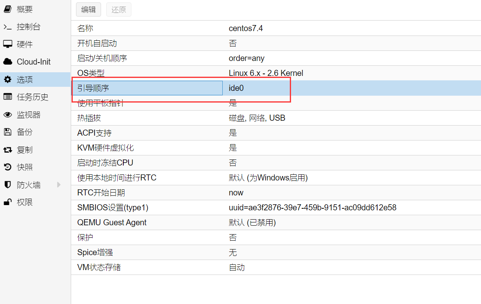The image size is (481, 304).
Task: Click the Cloud-Init cloud icon
Action: pos(7,62)
